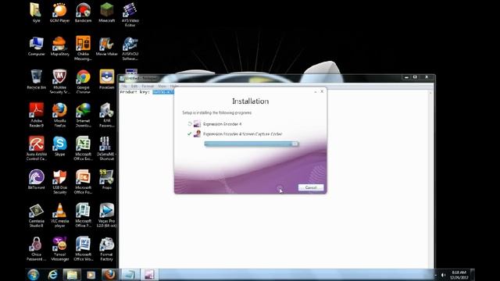Image resolution: width=500 pixels, height=281 pixels.
Task: Open BitTorrent desktop shortcut
Action: pos(37,180)
